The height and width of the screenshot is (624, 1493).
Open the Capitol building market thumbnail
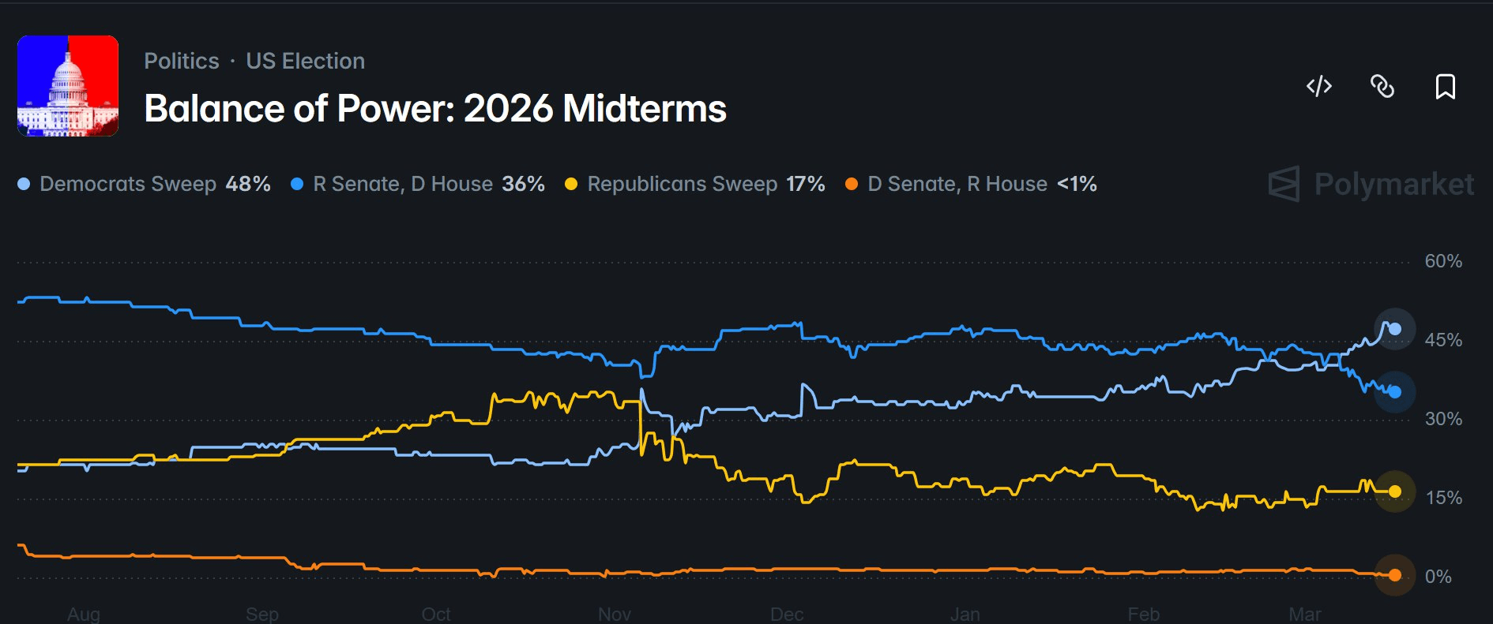68,86
